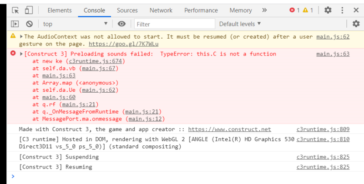This screenshot has width=364, height=184.
Task: Open DevTools settings gear
Action: tap(328, 10)
